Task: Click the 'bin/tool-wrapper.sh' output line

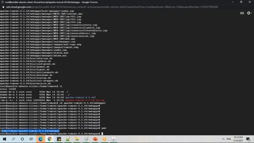Action: pyautogui.click(x=29, y=81)
